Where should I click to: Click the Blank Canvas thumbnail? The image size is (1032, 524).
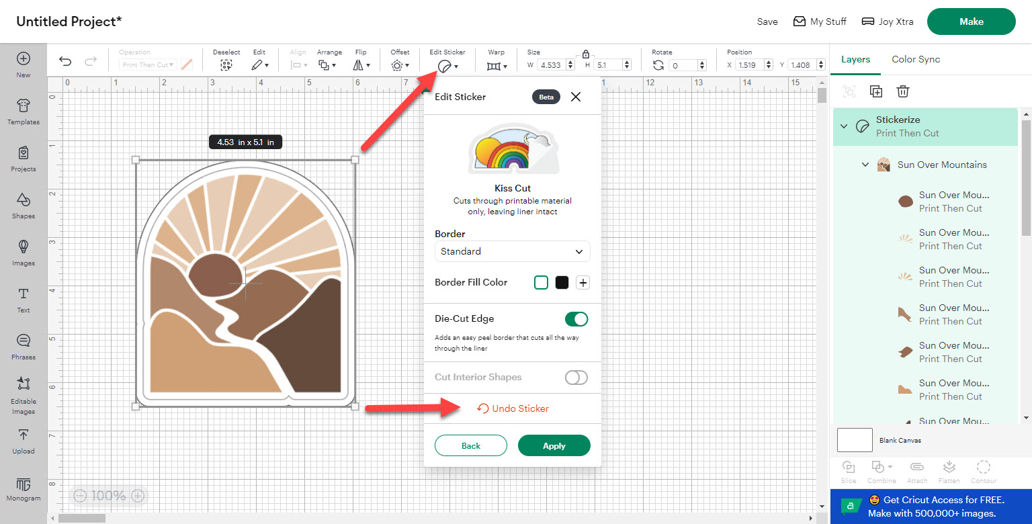(x=855, y=440)
